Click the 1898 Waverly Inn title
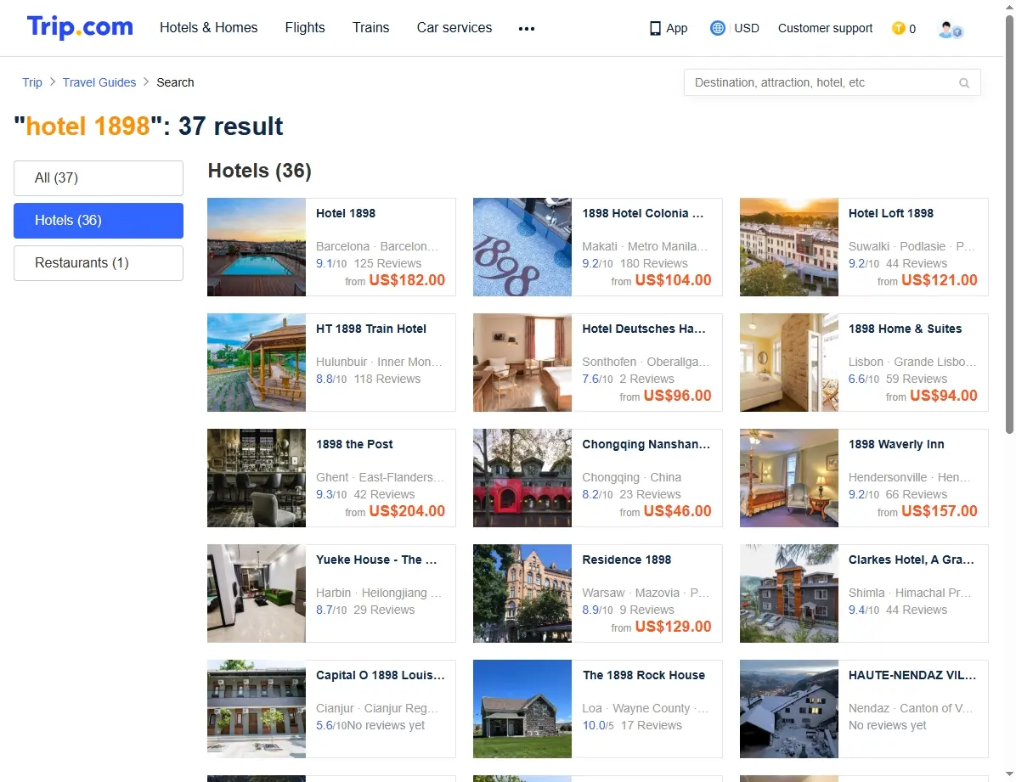The image size is (1016, 782). coord(896,444)
